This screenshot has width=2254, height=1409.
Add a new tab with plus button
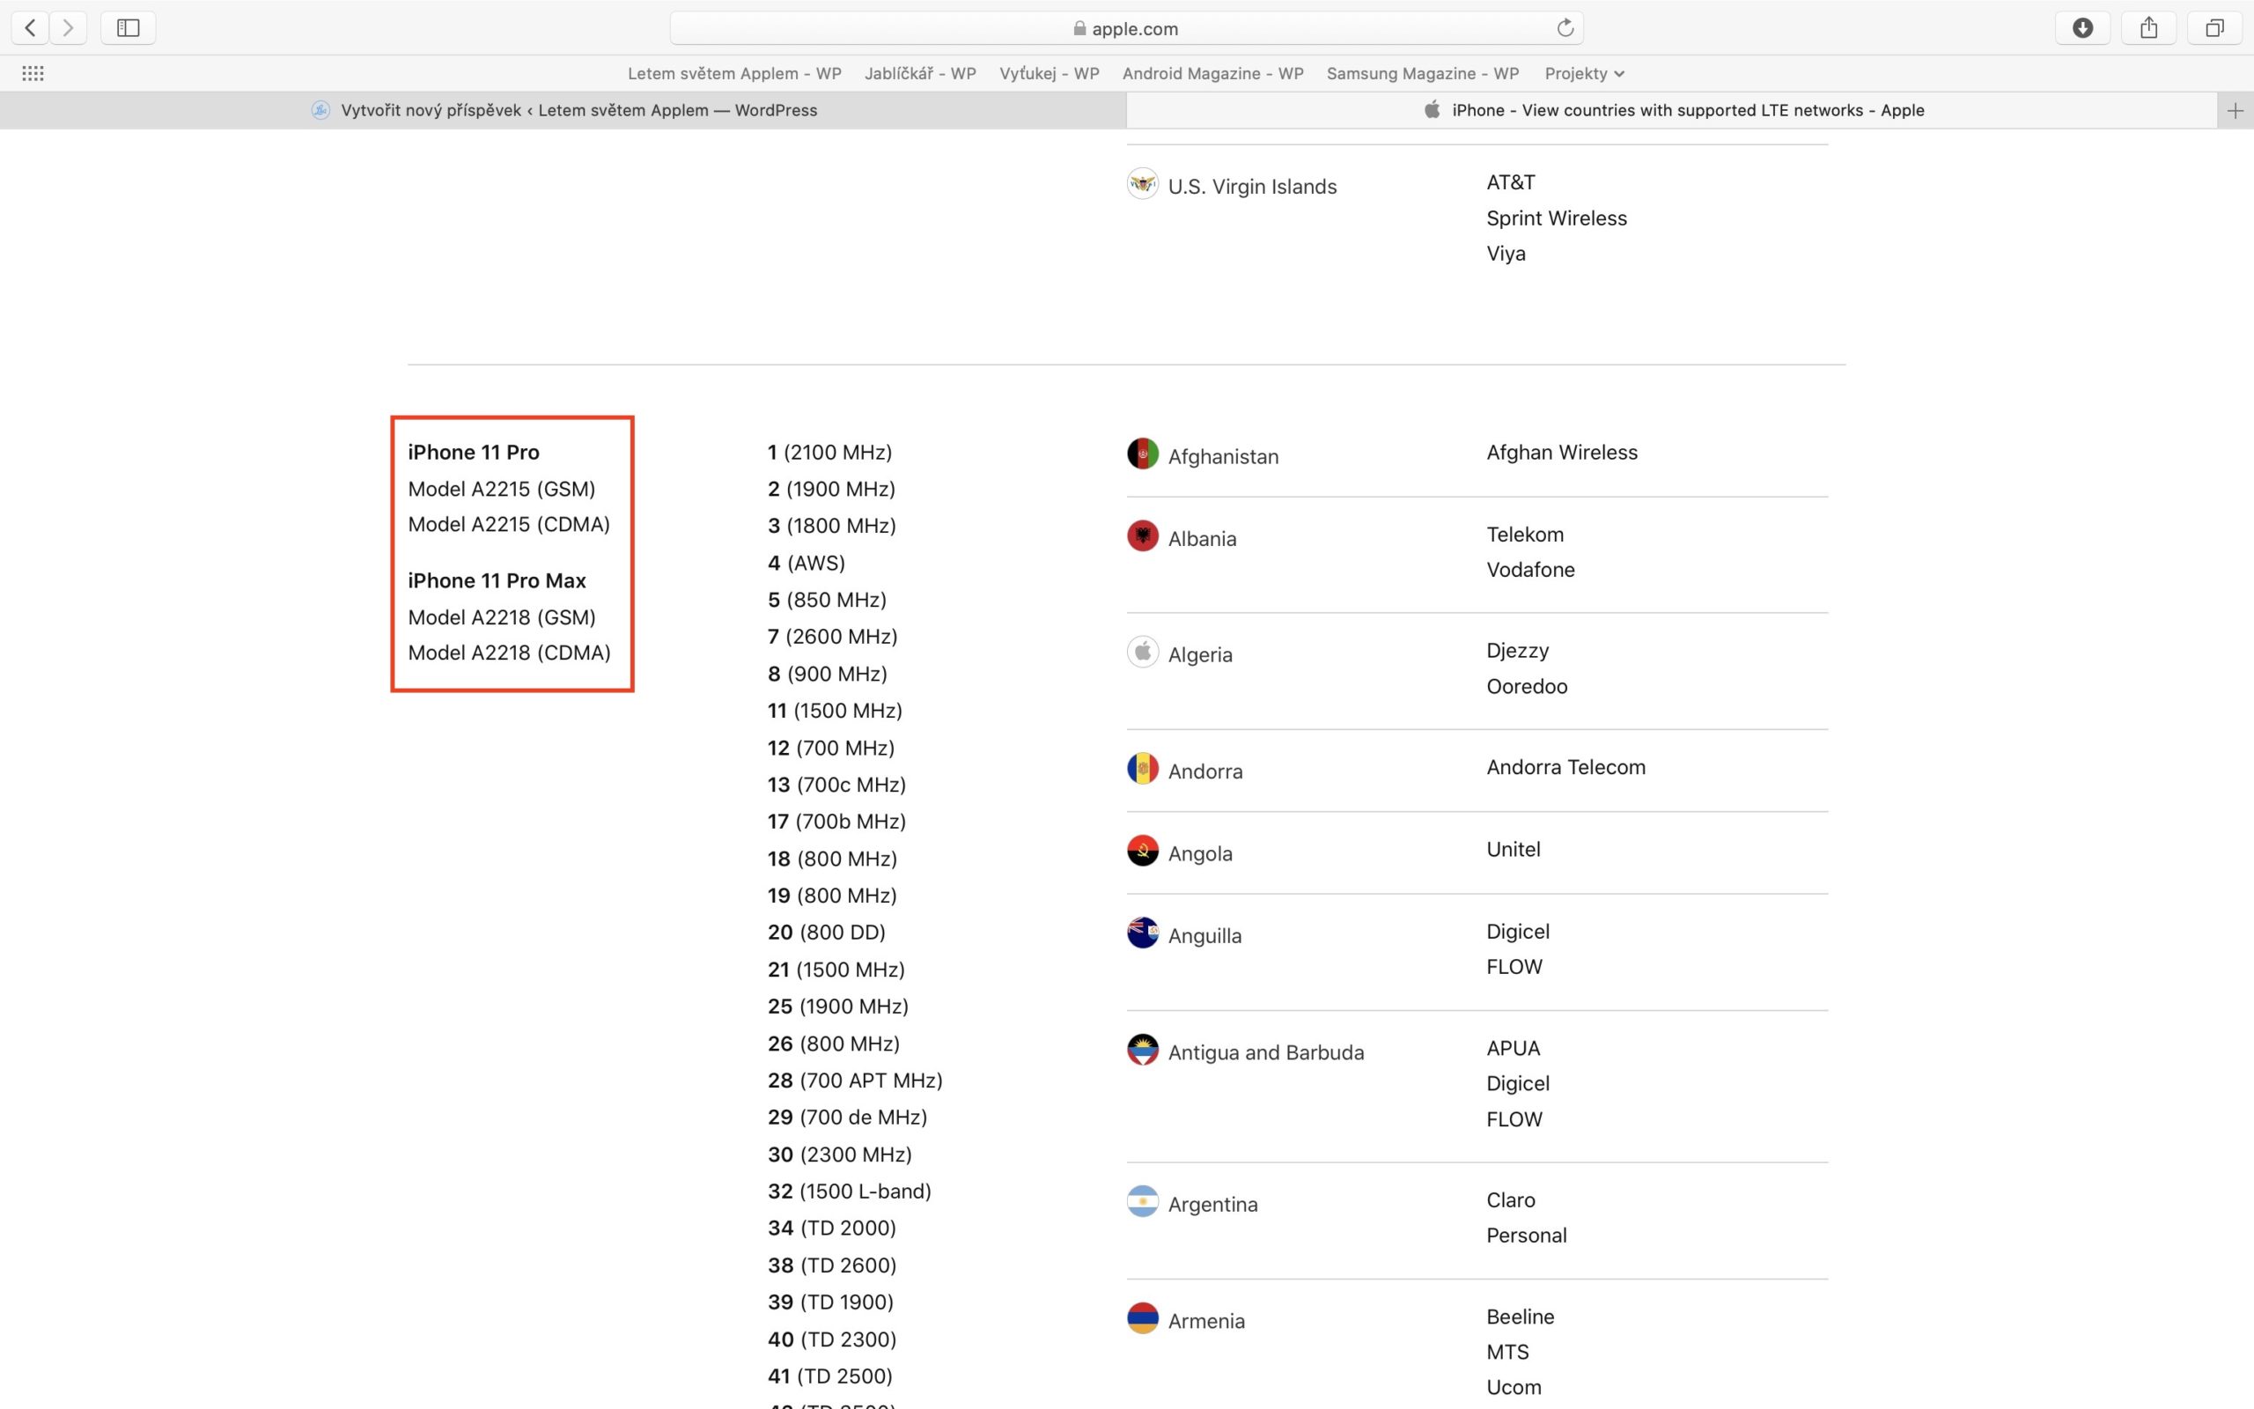point(2235,111)
